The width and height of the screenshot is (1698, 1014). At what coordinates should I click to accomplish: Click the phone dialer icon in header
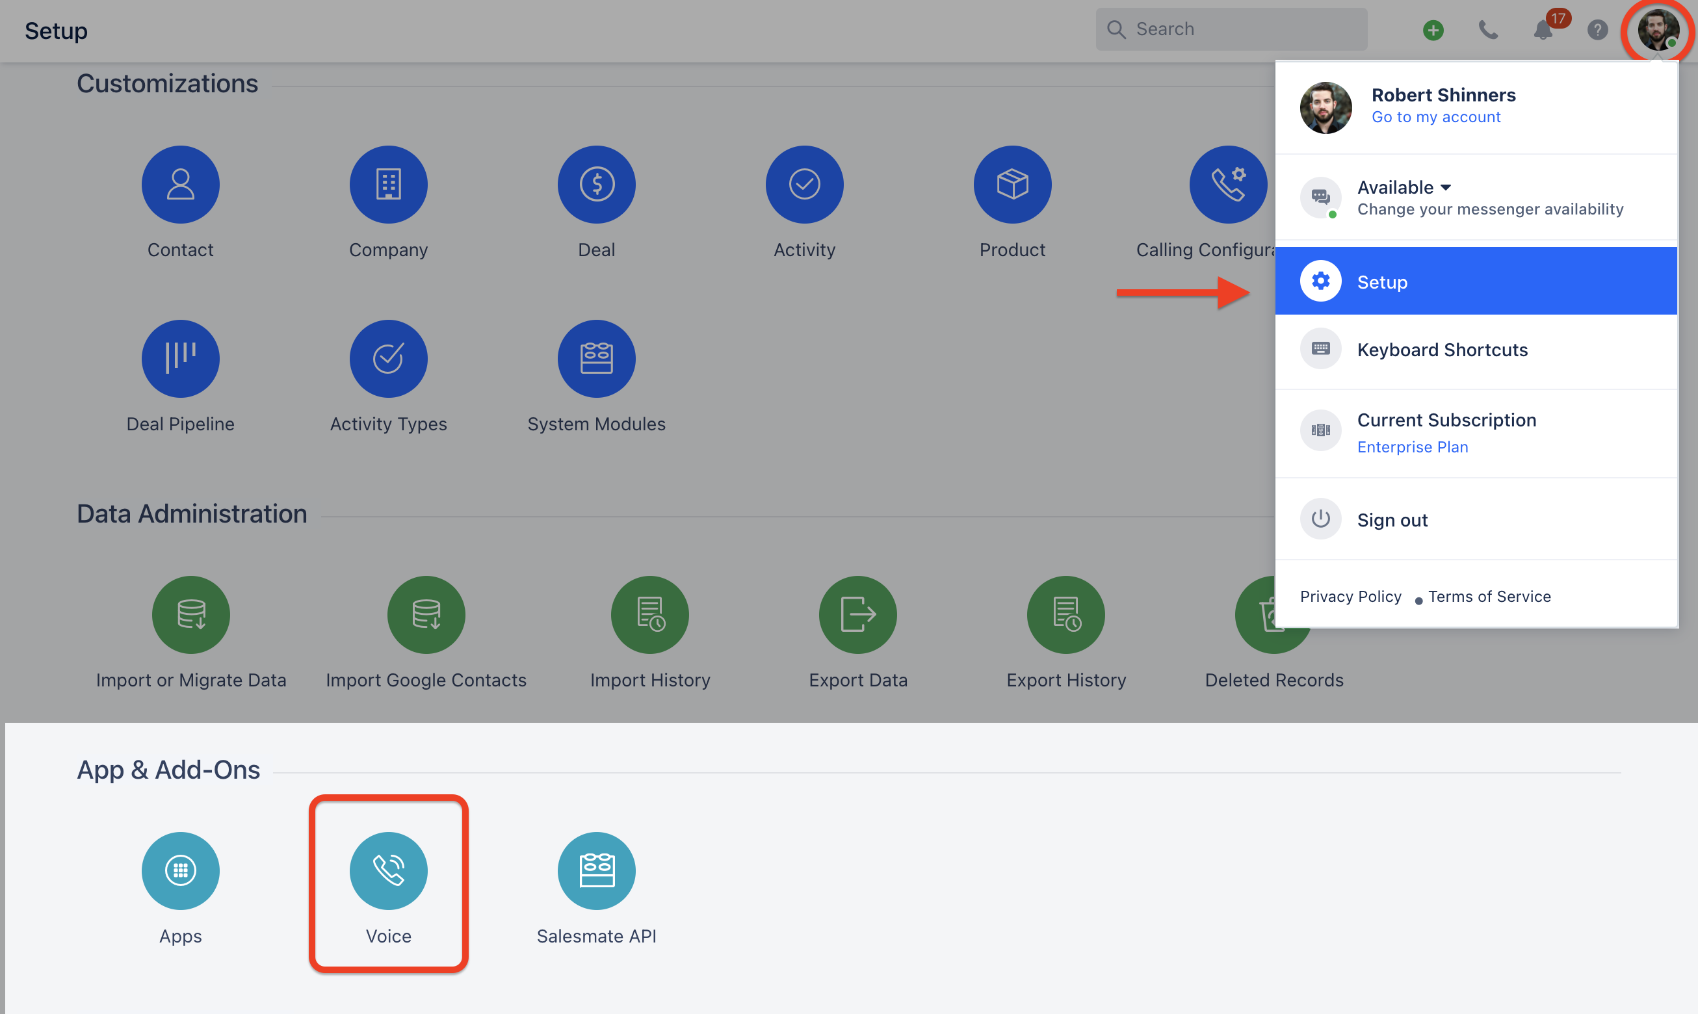point(1487,30)
